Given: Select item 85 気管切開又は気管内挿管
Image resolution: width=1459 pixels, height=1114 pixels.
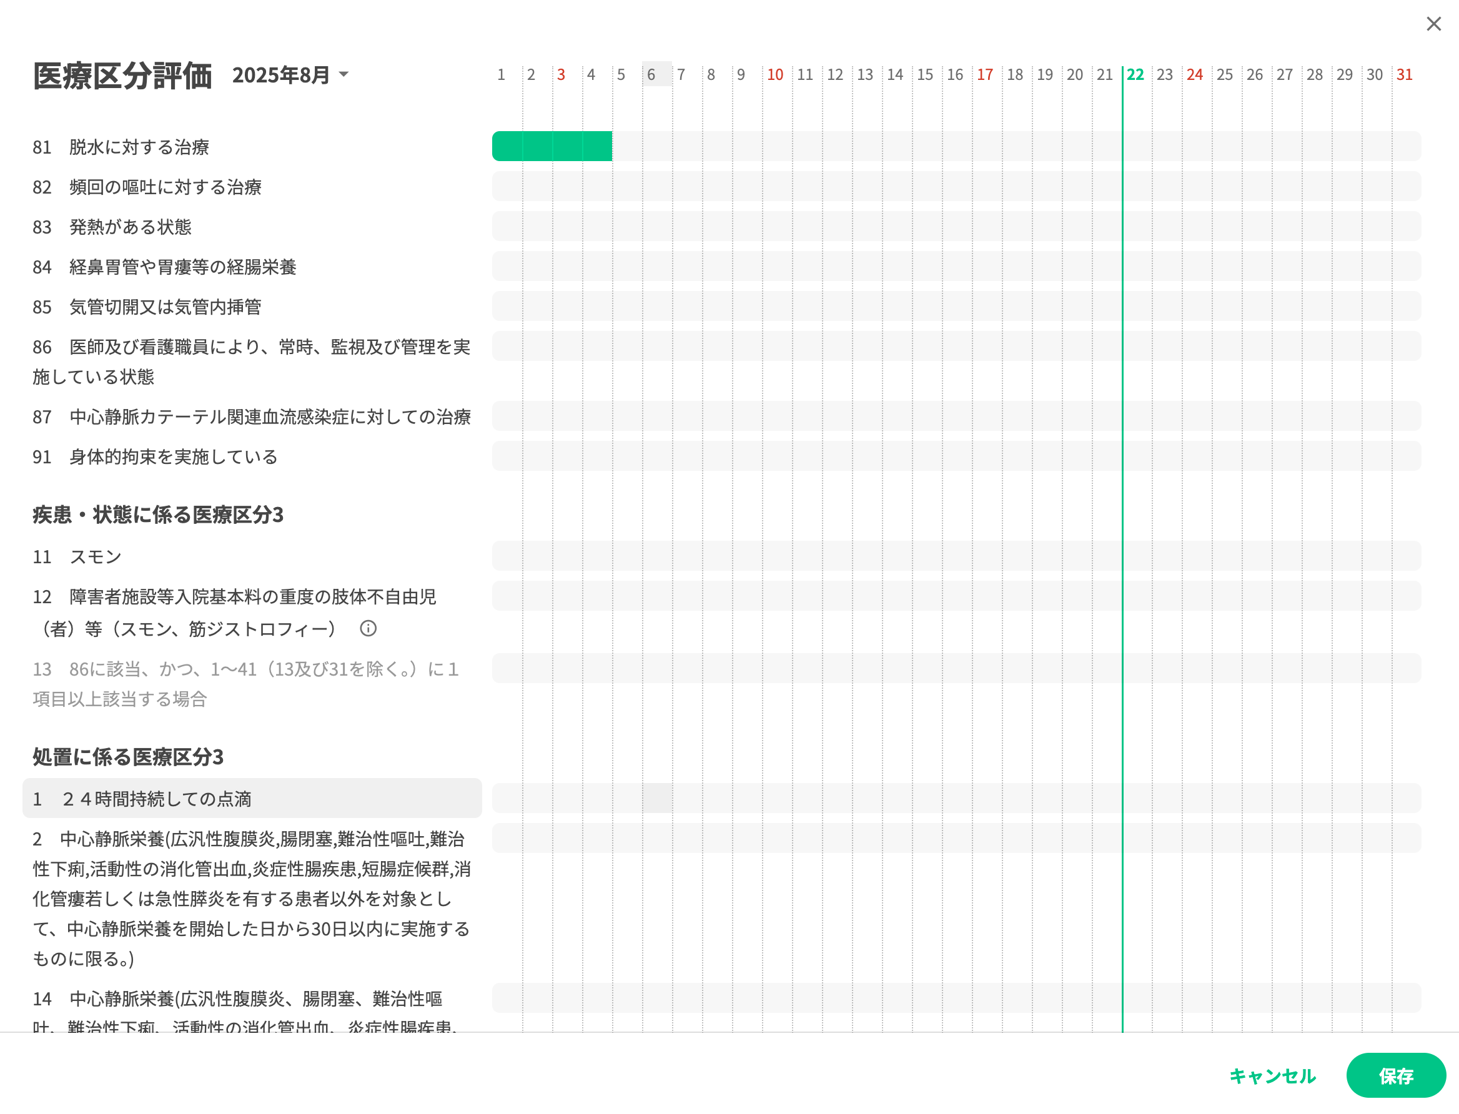Looking at the screenshot, I should coord(147,307).
